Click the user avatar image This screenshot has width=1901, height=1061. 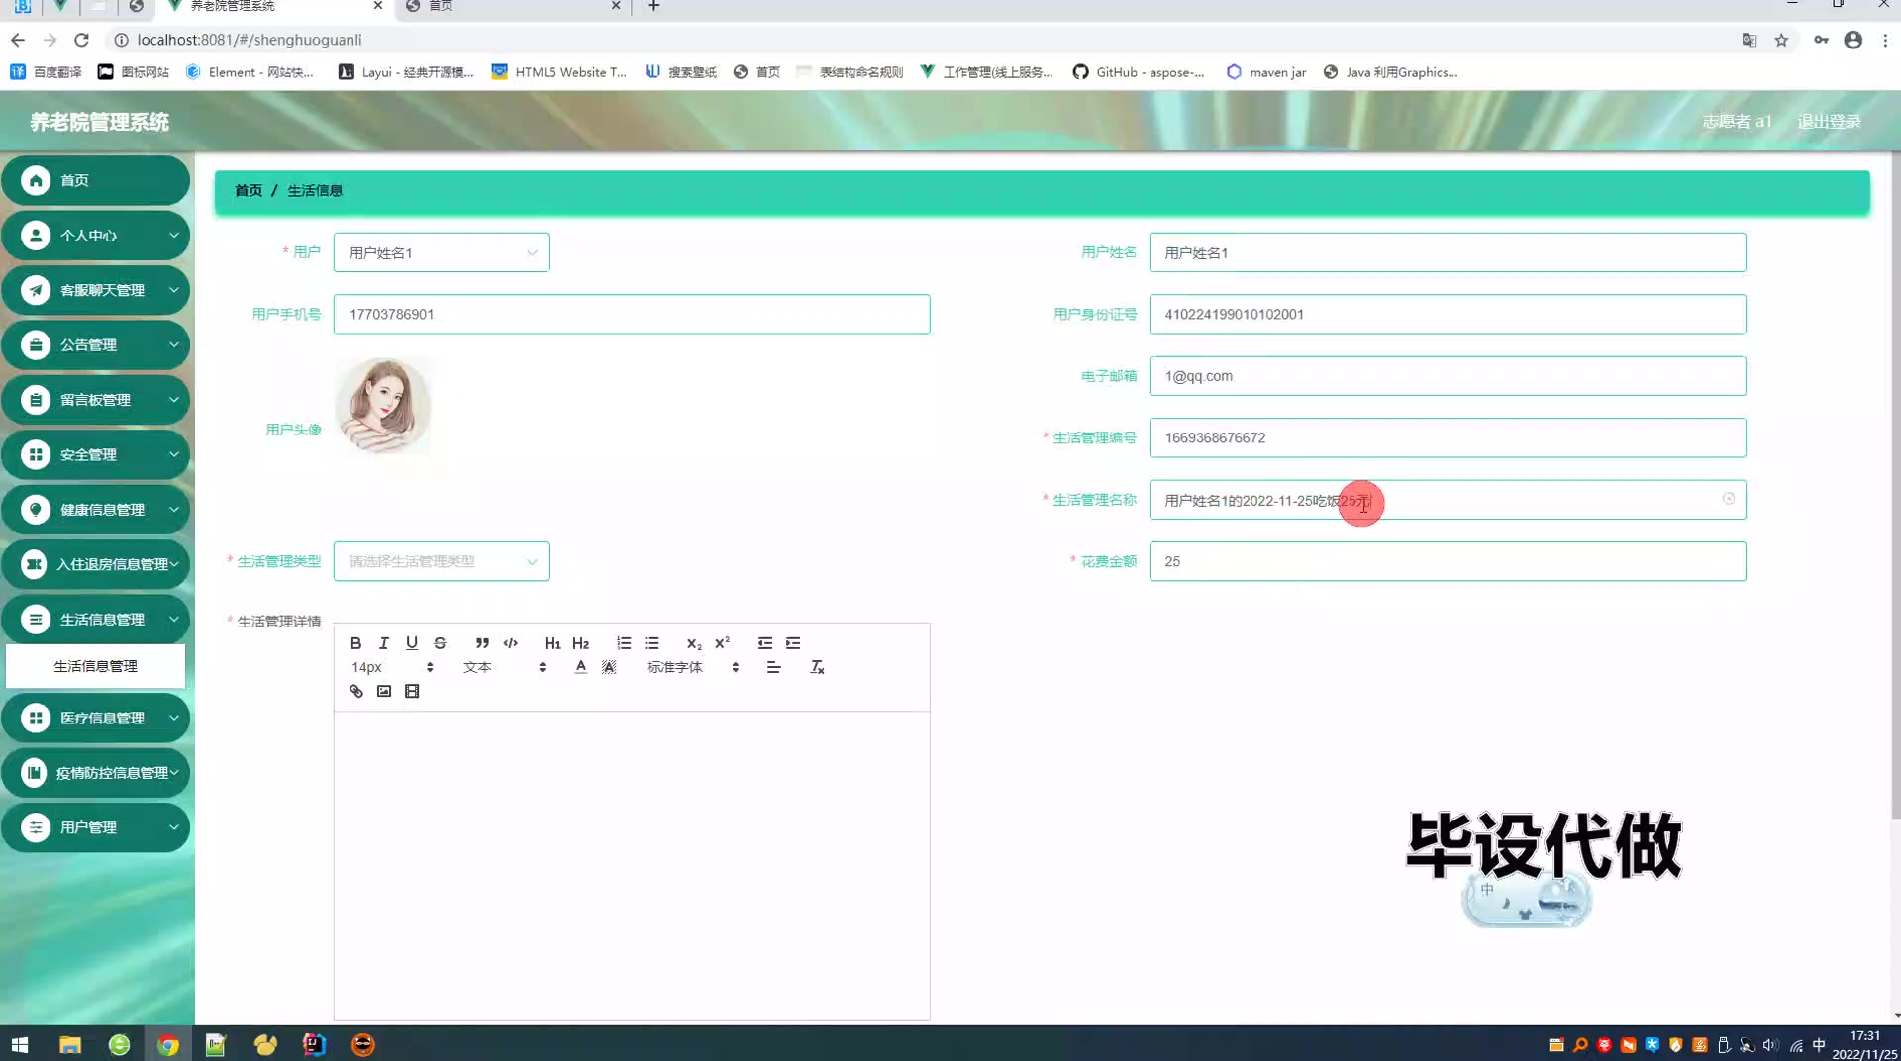click(x=383, y=406)
